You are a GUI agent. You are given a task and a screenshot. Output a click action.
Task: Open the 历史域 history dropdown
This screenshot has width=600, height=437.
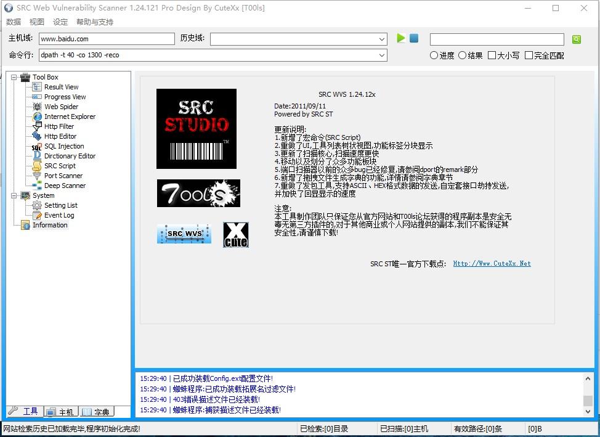pos(382,39)
